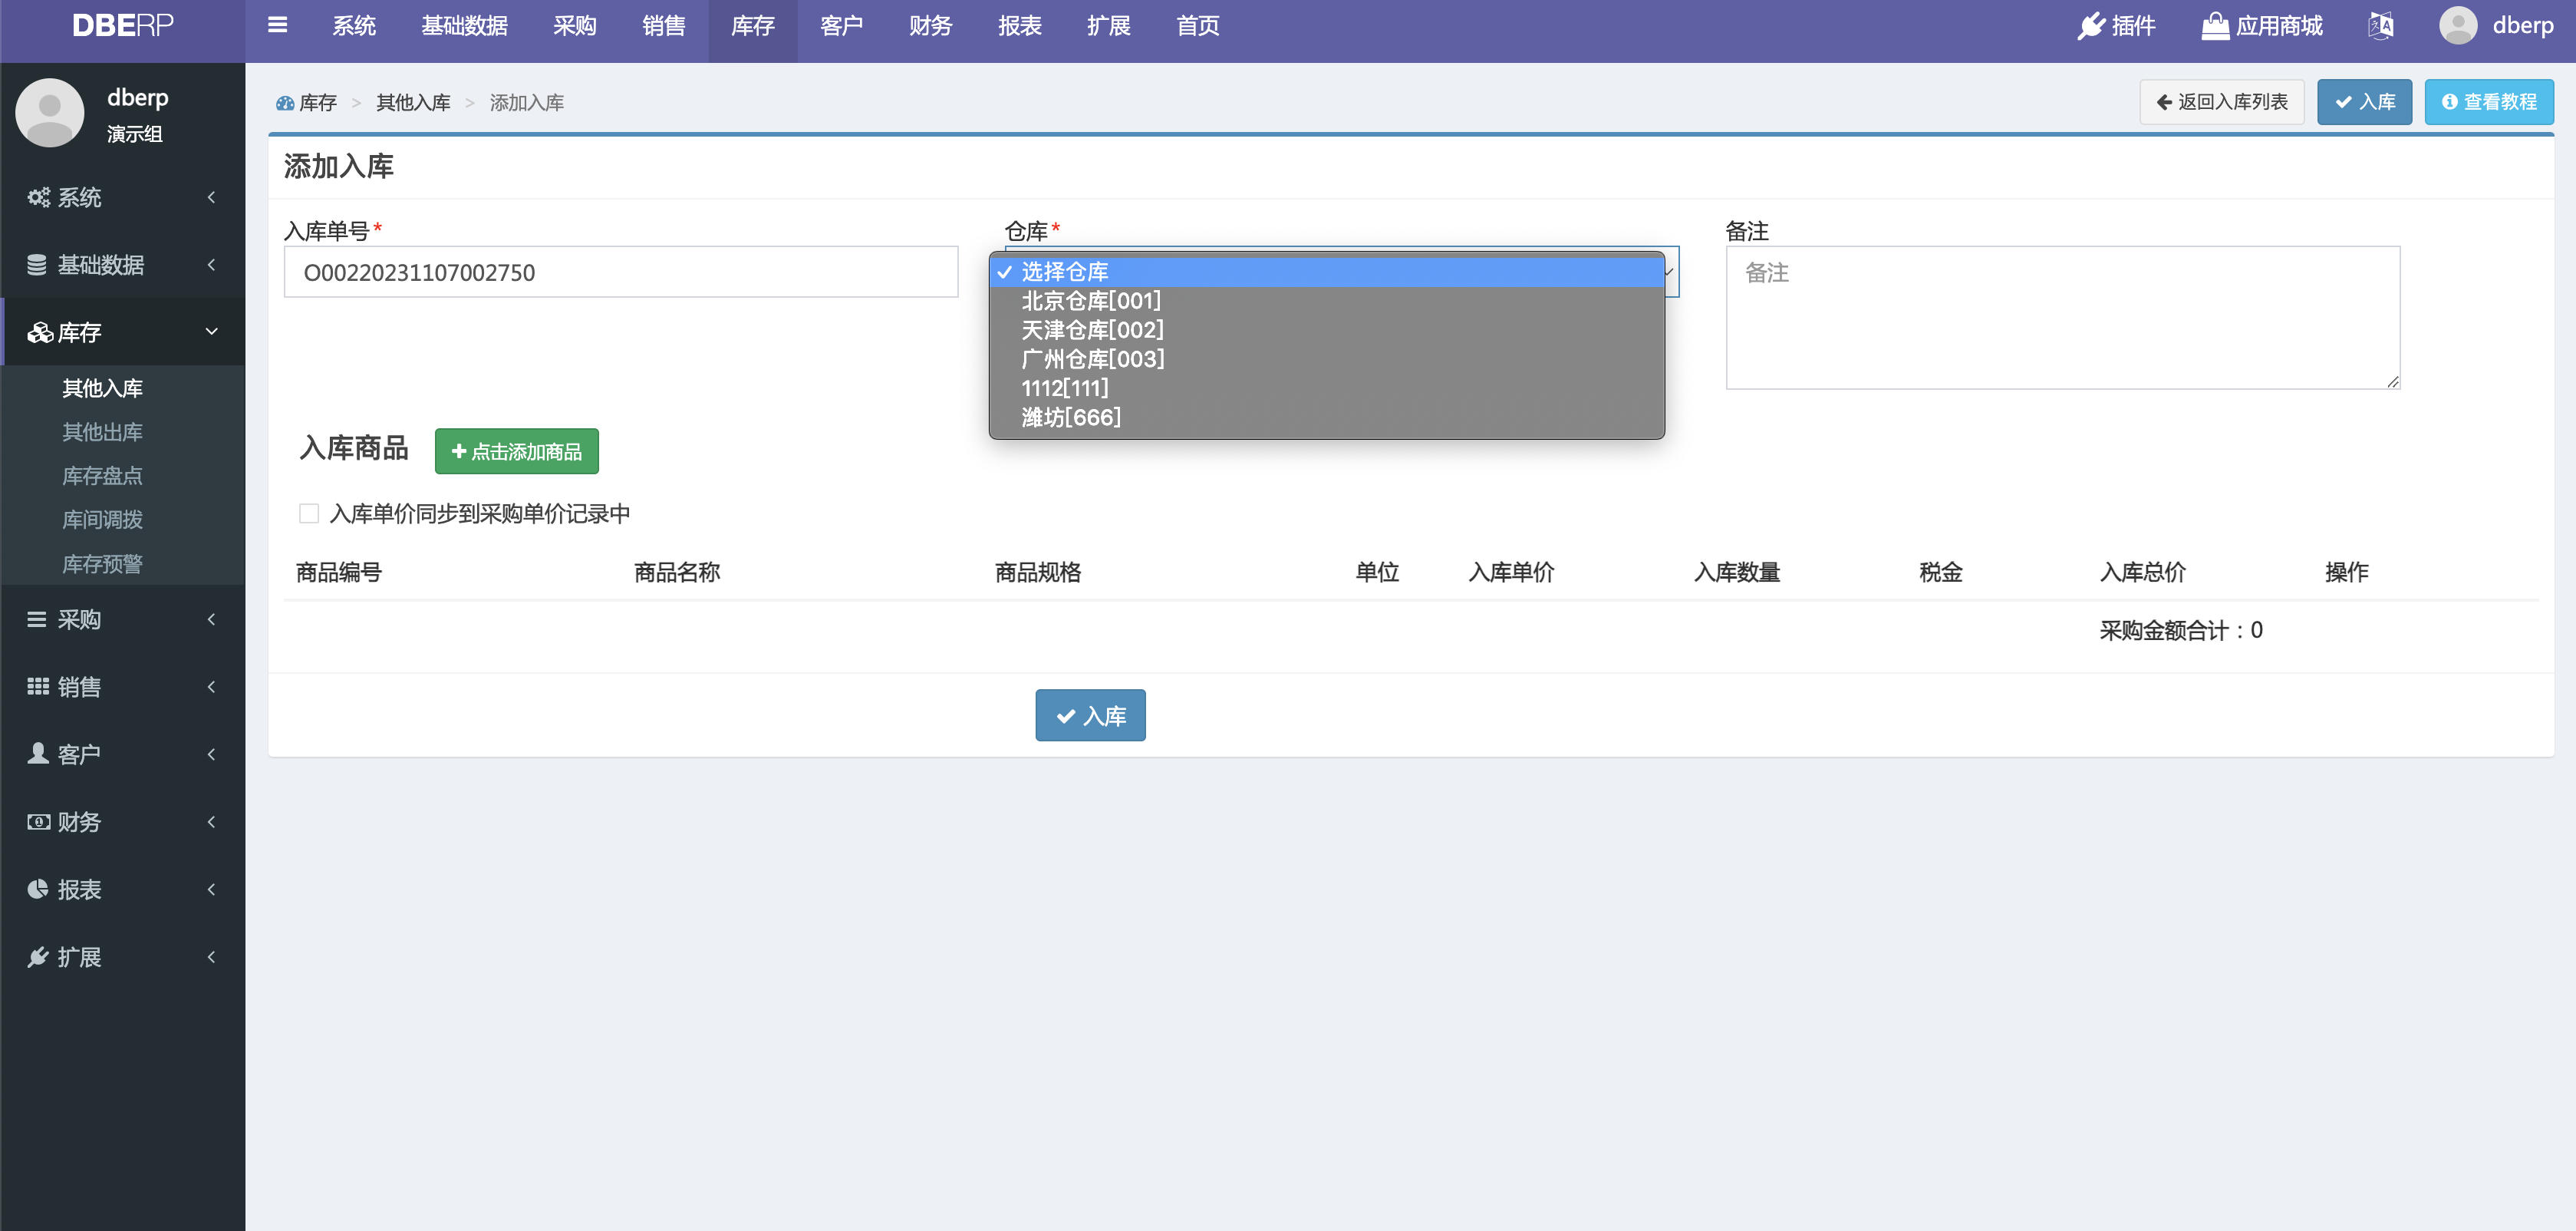Expand the 报表 sidebar chevron

[x=211, y=889]
